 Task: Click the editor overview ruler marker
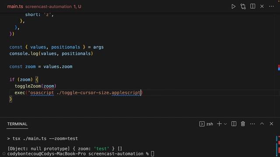[279, 68]
